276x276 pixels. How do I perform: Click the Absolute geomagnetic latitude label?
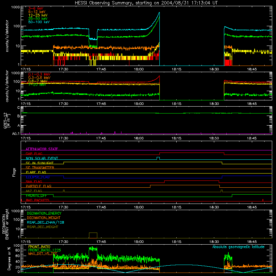click(238, 247)
